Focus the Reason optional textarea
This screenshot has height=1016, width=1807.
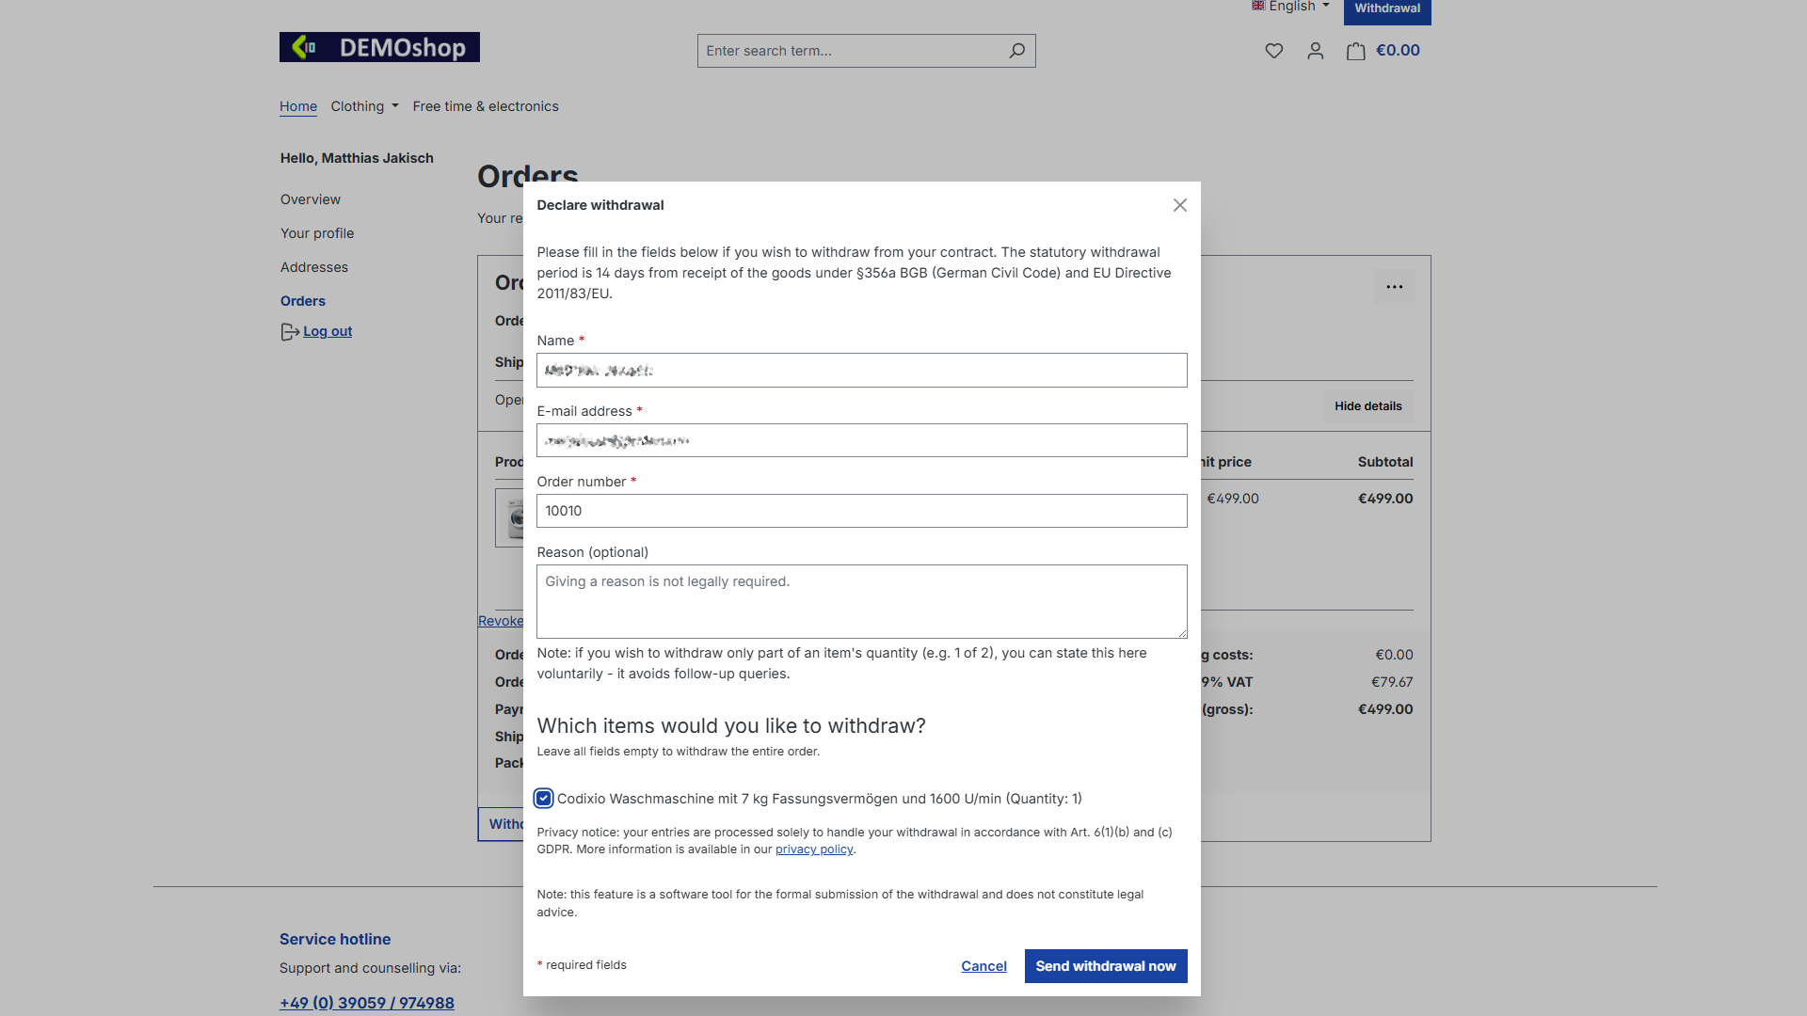pos(862,602)
